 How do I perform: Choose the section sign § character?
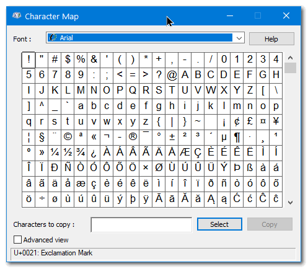coord(42,137)
